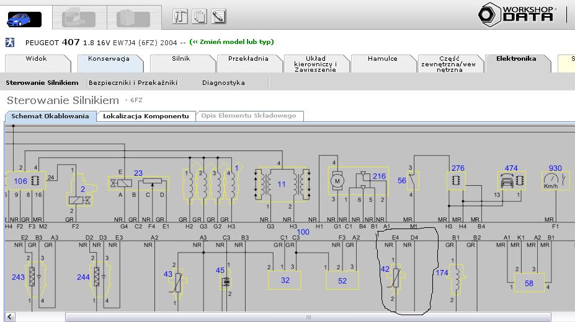Screen dimensions: 575x322
Task: Select component 11 ignition coil symbol
Action: click(x=282, y=184)
